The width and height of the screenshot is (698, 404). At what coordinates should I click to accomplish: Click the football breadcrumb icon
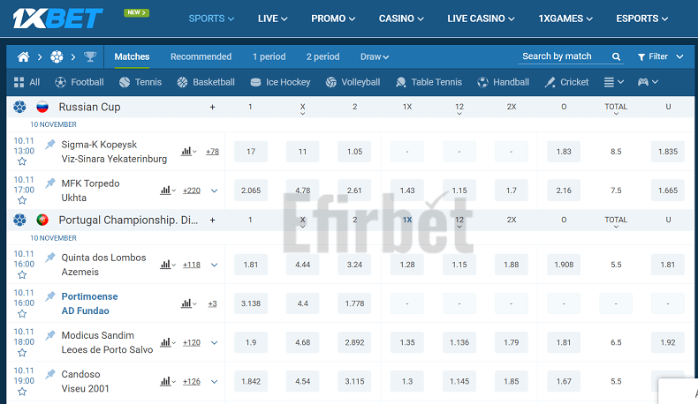[57, 56]
